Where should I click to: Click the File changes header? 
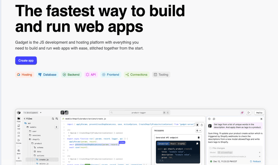(x=217, y=148)
